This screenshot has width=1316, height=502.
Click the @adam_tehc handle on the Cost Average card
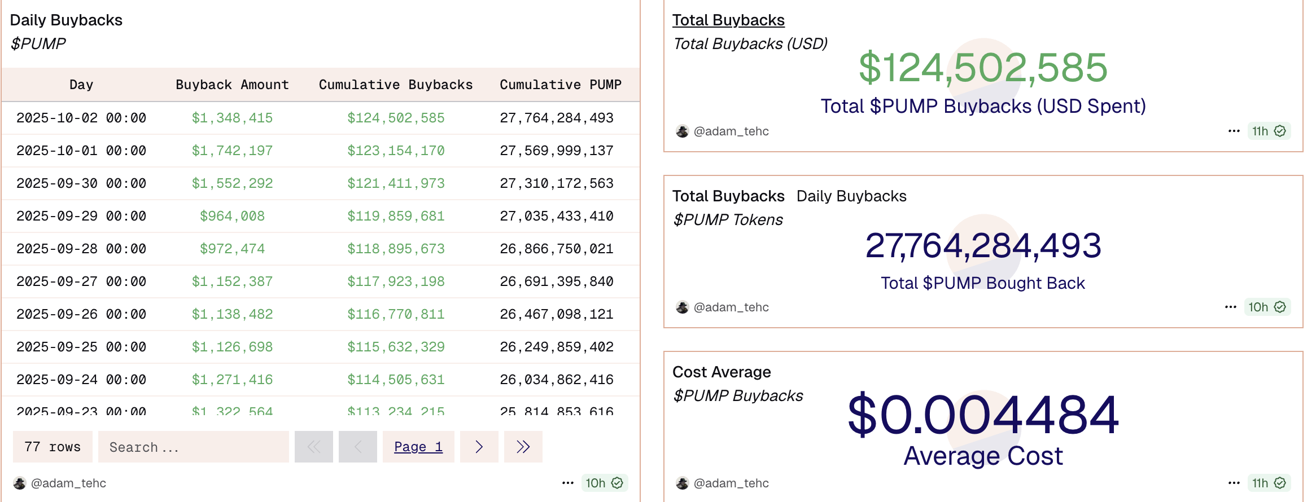pyautogui.click(x=731, y=483)
